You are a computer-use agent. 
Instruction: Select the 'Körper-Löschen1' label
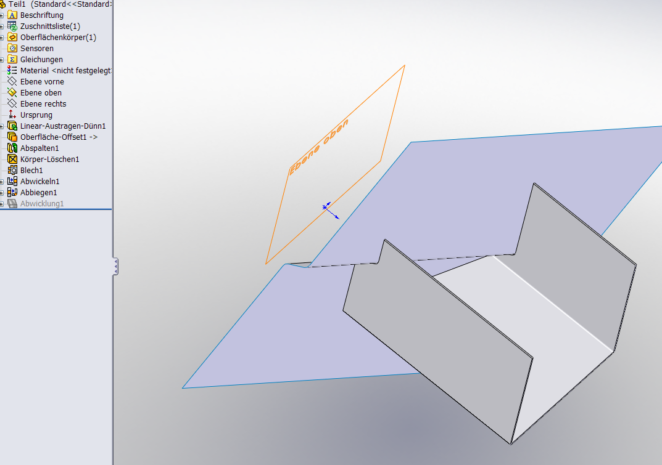coord(50,160)
